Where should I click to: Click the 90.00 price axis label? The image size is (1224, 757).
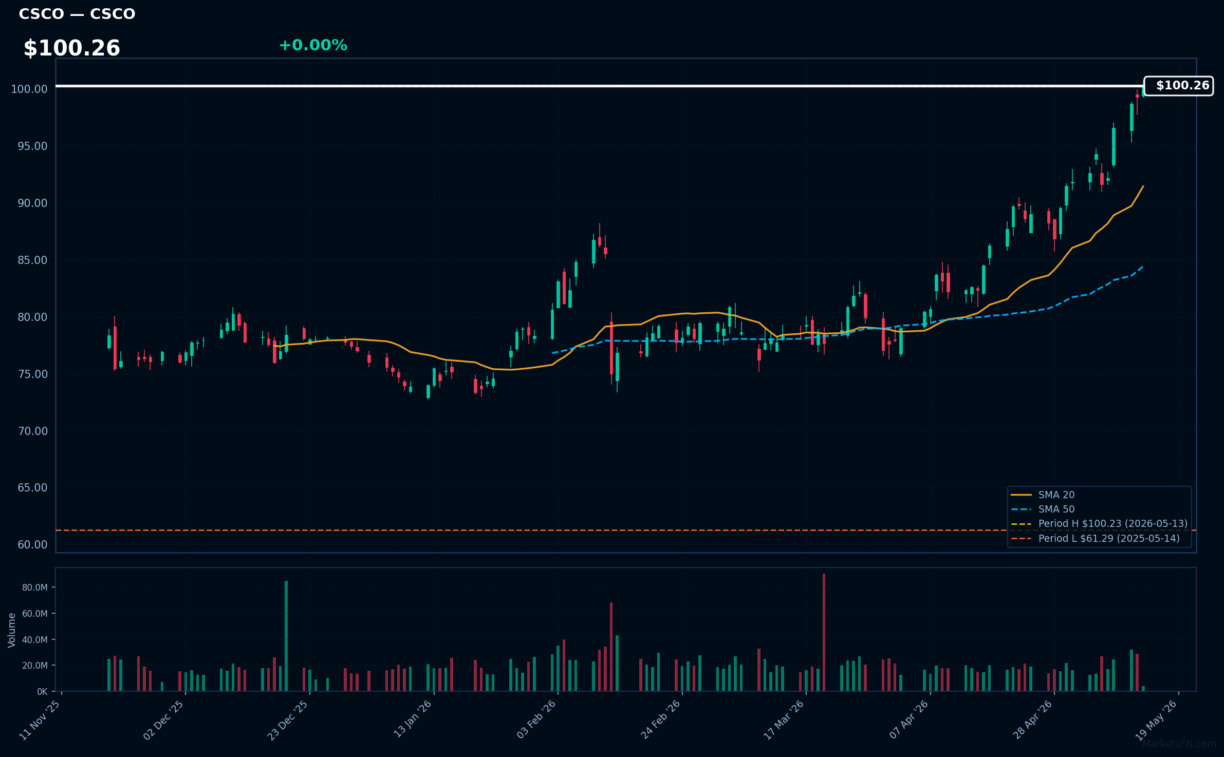32,203
